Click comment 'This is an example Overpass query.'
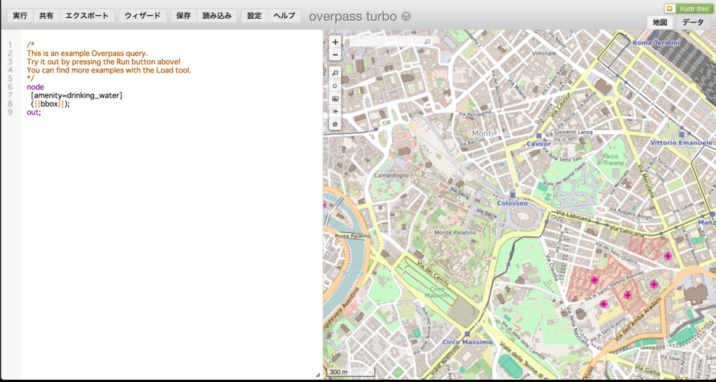 [x=87, y=53]
